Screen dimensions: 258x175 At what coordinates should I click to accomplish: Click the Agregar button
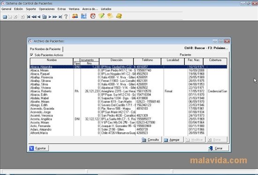click(x=173, y=140)
